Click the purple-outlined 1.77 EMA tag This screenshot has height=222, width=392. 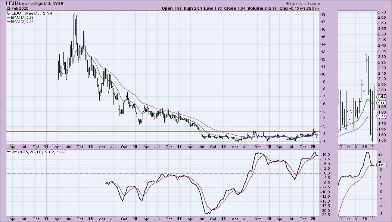coord(382,116)
